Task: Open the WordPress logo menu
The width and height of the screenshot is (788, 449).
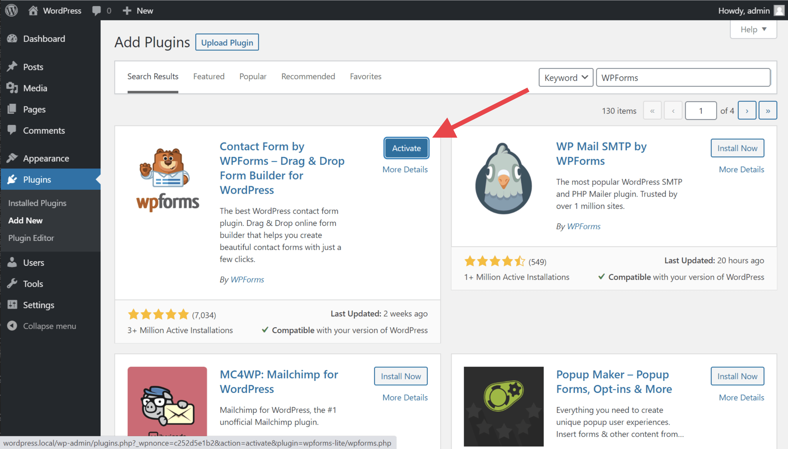Action: [11, 10]
